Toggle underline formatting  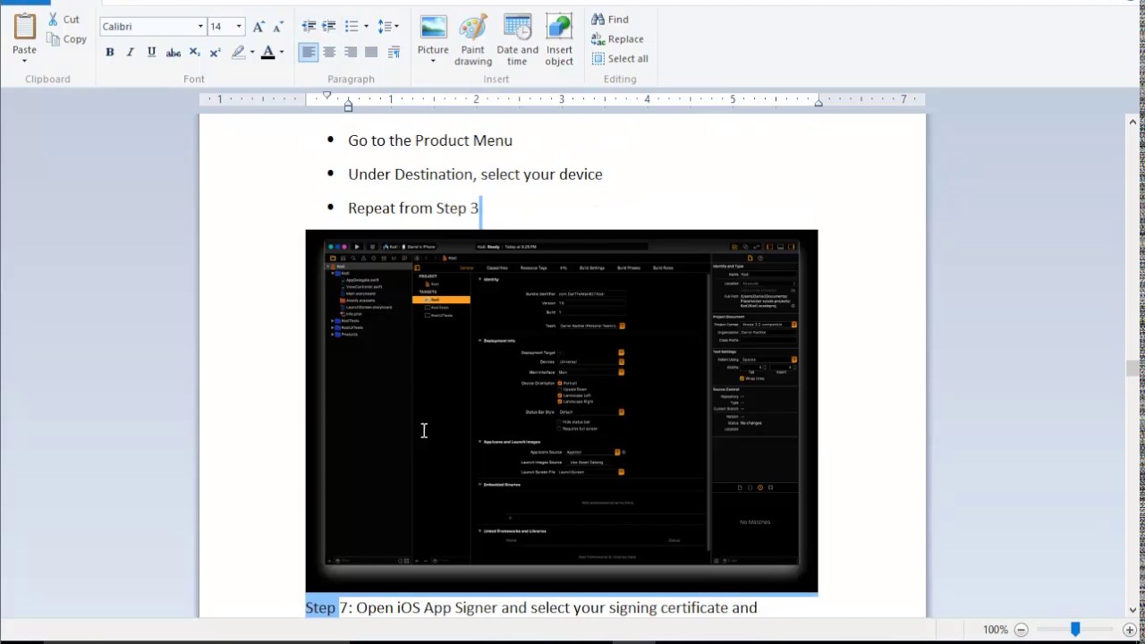pos(151,53)
